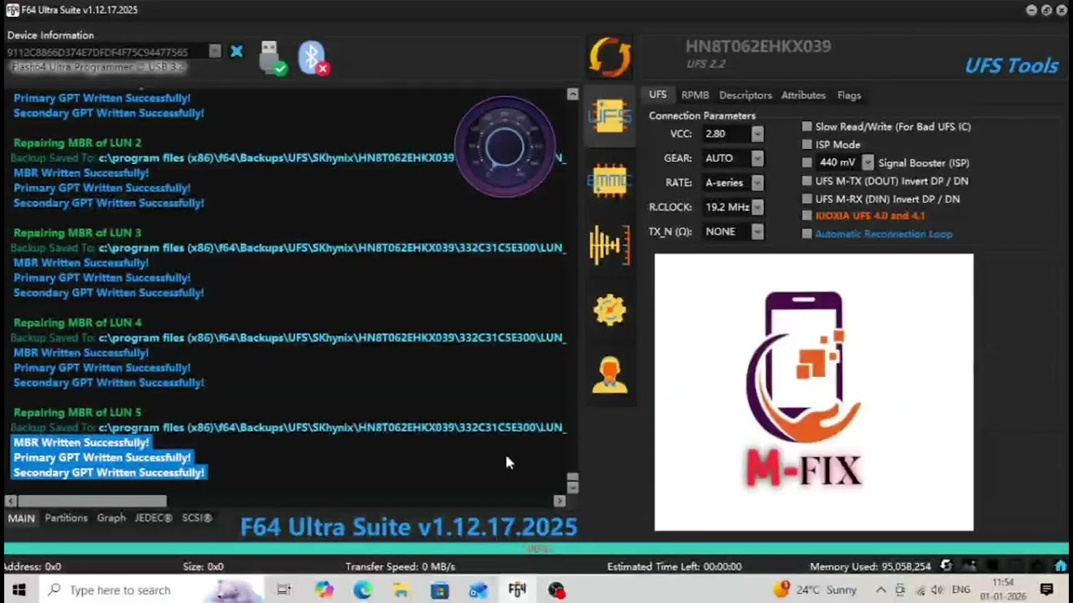Open the Flags tab

(x=849, y=95)
